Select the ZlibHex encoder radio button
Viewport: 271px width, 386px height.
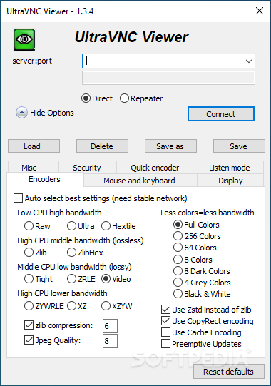point(71,253)
